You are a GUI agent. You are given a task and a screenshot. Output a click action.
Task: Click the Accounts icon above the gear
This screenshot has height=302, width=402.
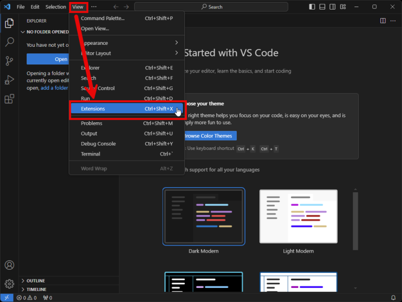click(9, 265)
